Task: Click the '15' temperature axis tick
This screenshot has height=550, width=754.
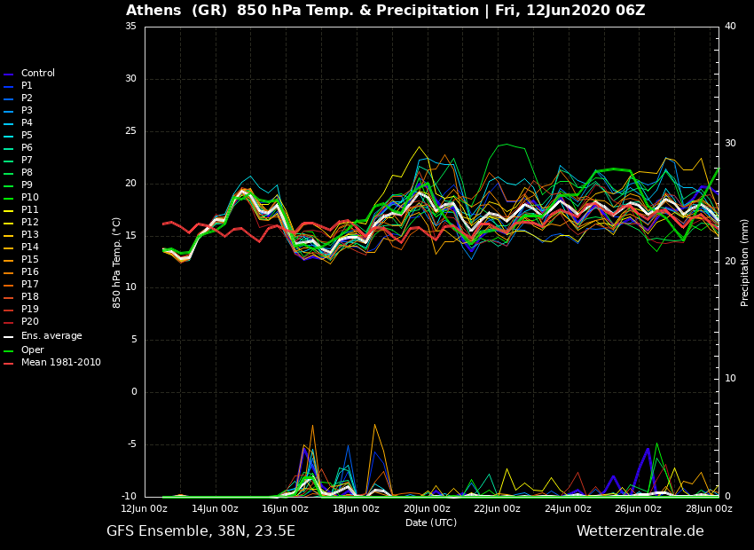Action: click(130, 236)
